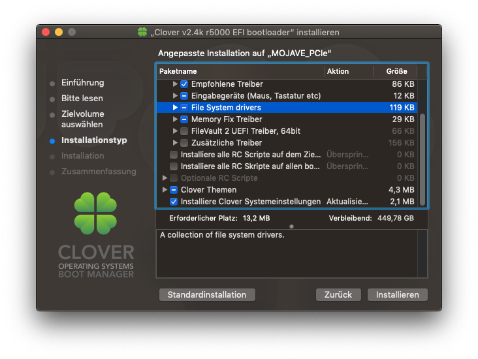Select the Zusammenfassung step
Image resolution: width=478 pixels, height=359 pixels.
[99, 171]
